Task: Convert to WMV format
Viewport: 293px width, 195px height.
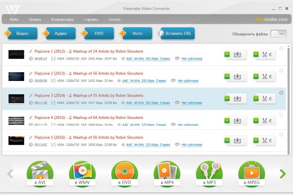Action: [x=82, y=174]
